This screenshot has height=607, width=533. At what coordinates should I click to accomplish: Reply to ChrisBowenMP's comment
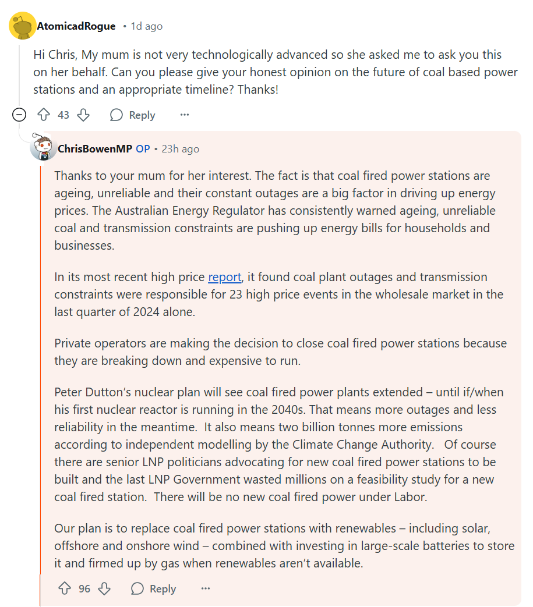coord(154,589)
